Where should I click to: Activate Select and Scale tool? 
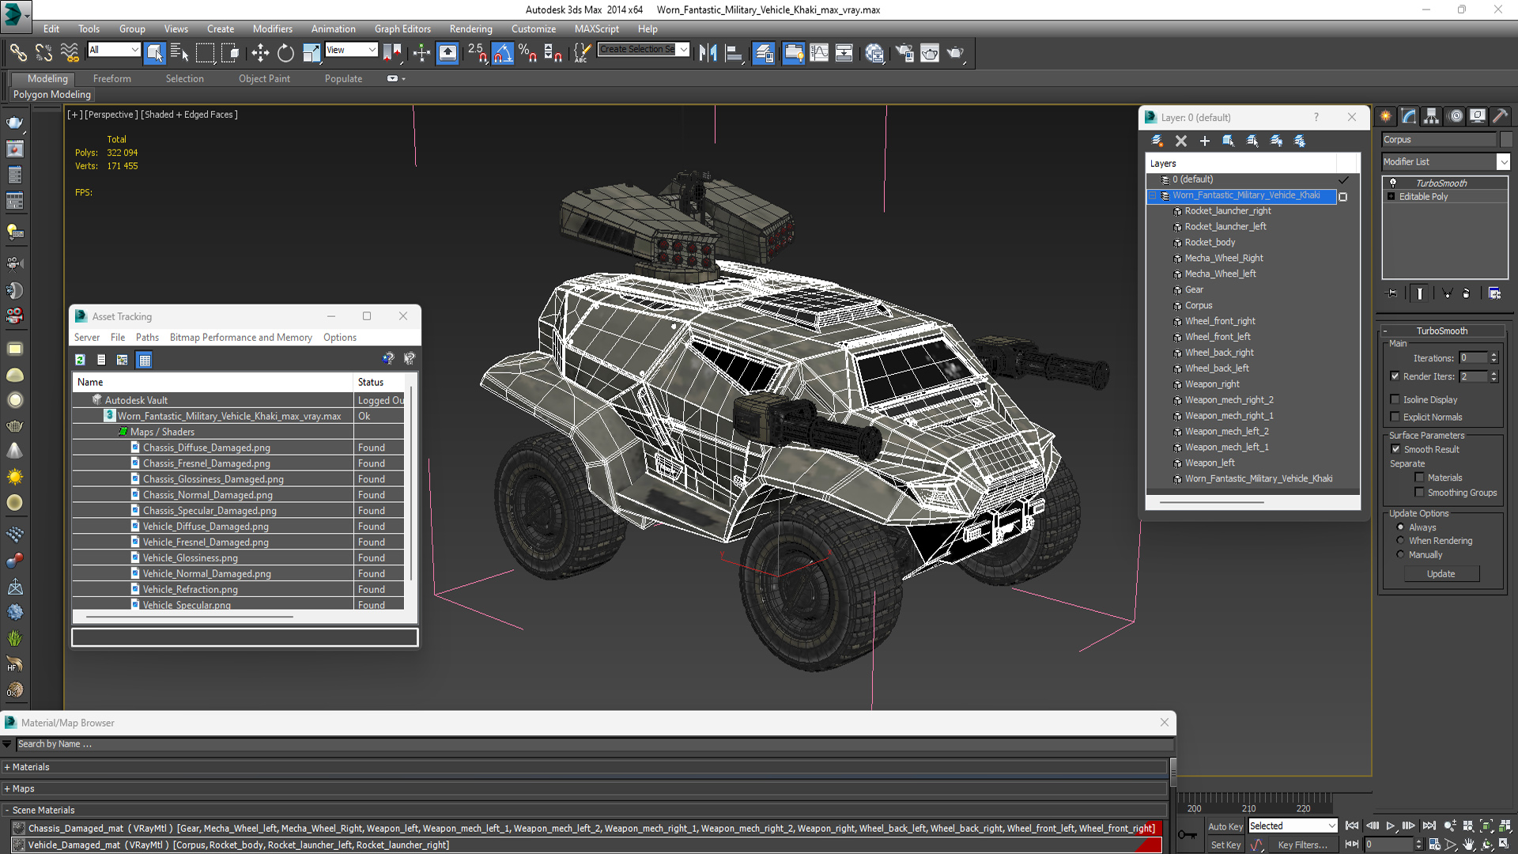click(312, 53)
